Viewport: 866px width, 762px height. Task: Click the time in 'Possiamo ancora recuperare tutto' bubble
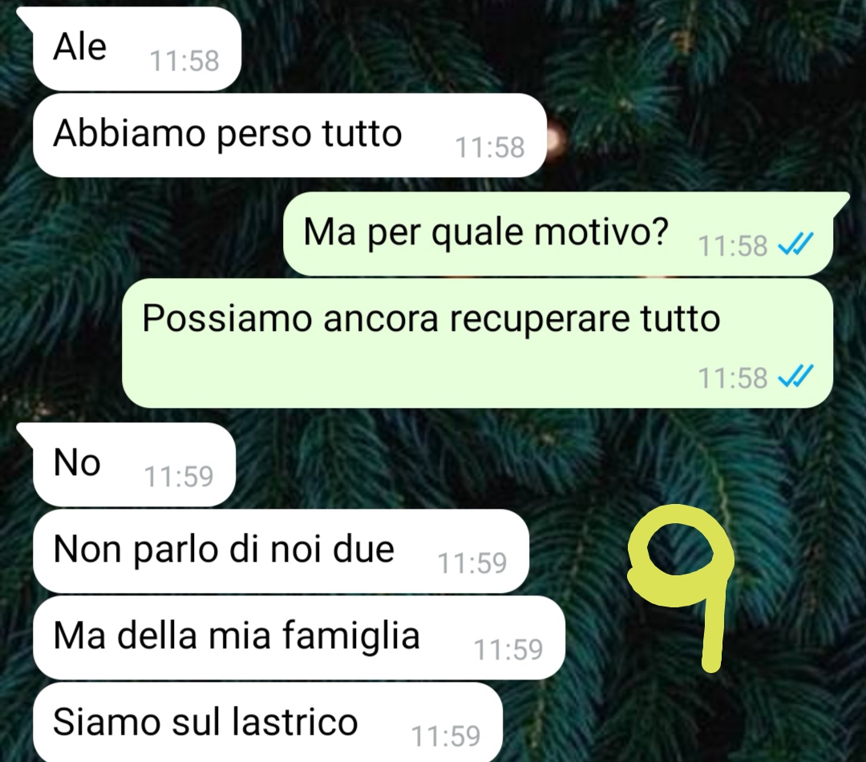click(x=732, y=378)
